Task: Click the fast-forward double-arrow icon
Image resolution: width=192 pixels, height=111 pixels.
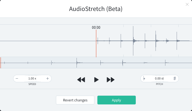Action: pos(111,80)
